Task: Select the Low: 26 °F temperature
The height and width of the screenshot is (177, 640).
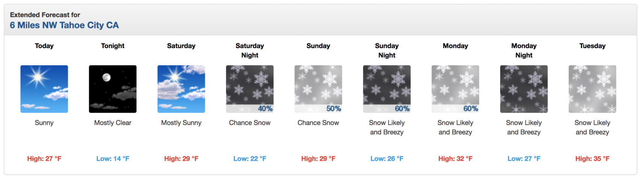Action: pyautogui.click(x=387, y=159)
